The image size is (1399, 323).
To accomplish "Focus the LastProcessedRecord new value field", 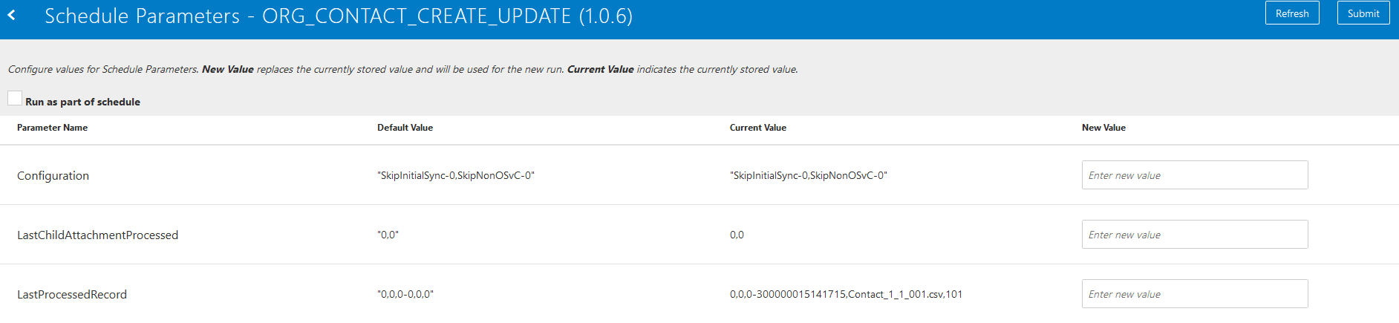I will click(1195, 294).
